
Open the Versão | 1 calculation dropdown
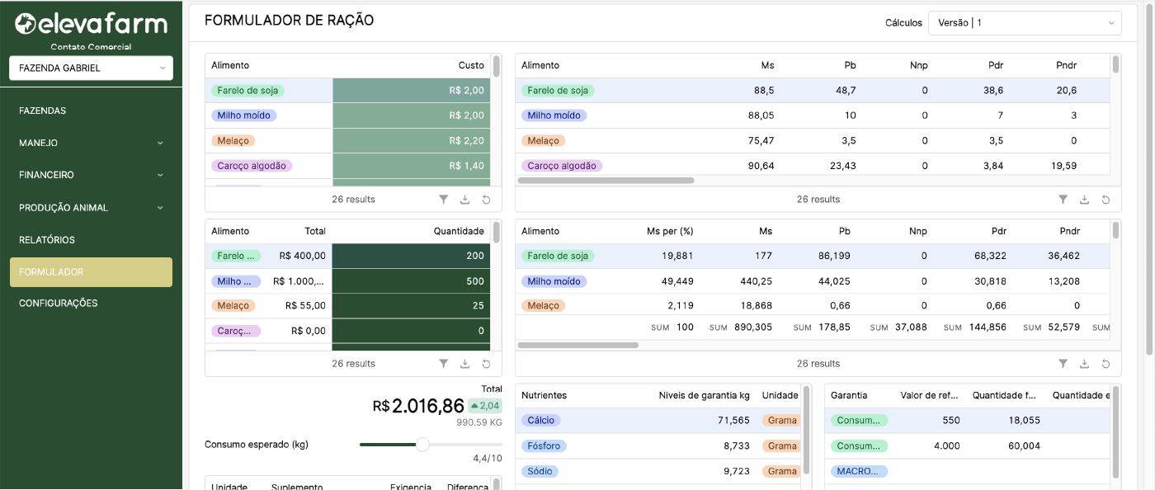click(x=1024, y=23)
